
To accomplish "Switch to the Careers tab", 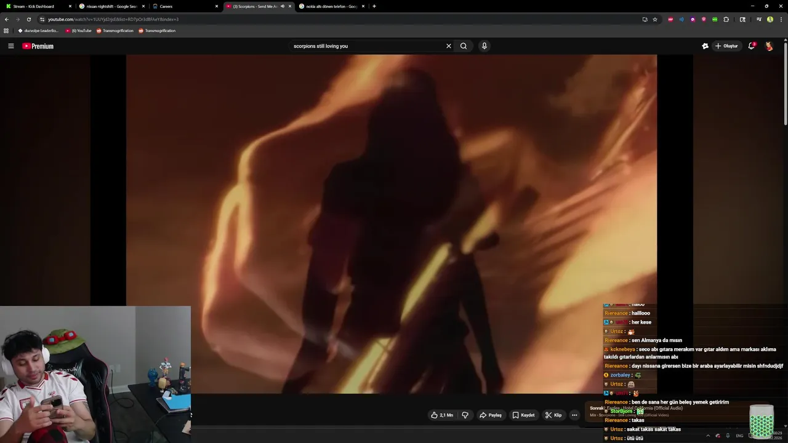I will (x=185, y=6).
